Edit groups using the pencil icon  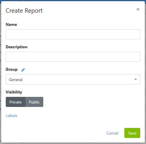(x=23, y=70)
